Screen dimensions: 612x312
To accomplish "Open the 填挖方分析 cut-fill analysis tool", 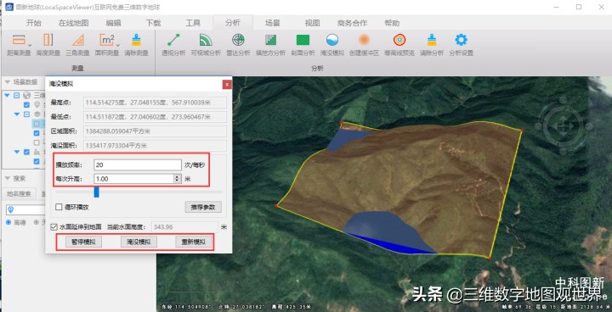I will 270,45.
